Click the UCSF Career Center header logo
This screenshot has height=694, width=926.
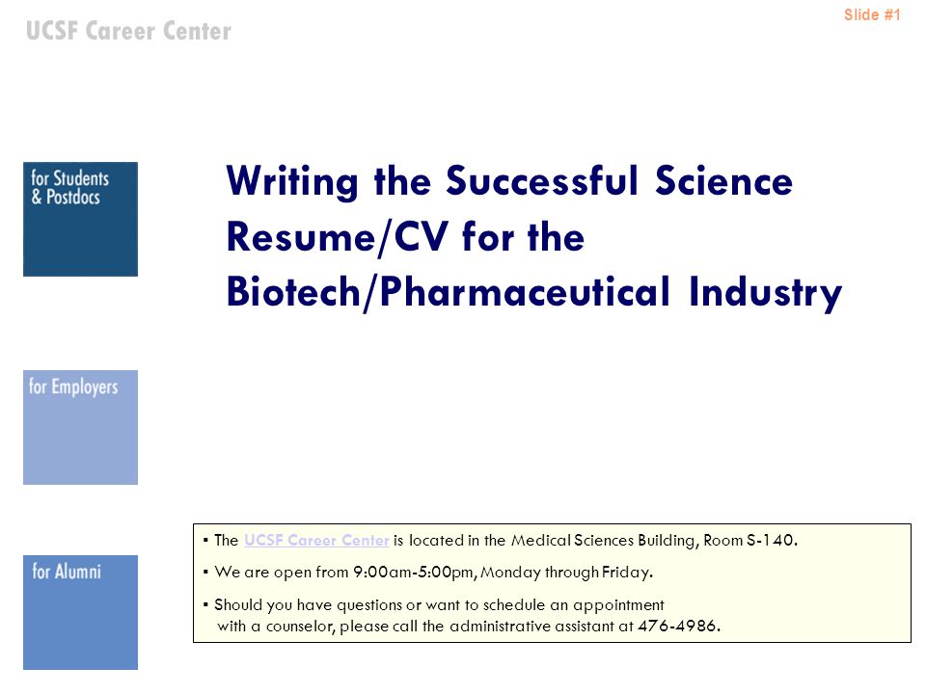point(128,31)
